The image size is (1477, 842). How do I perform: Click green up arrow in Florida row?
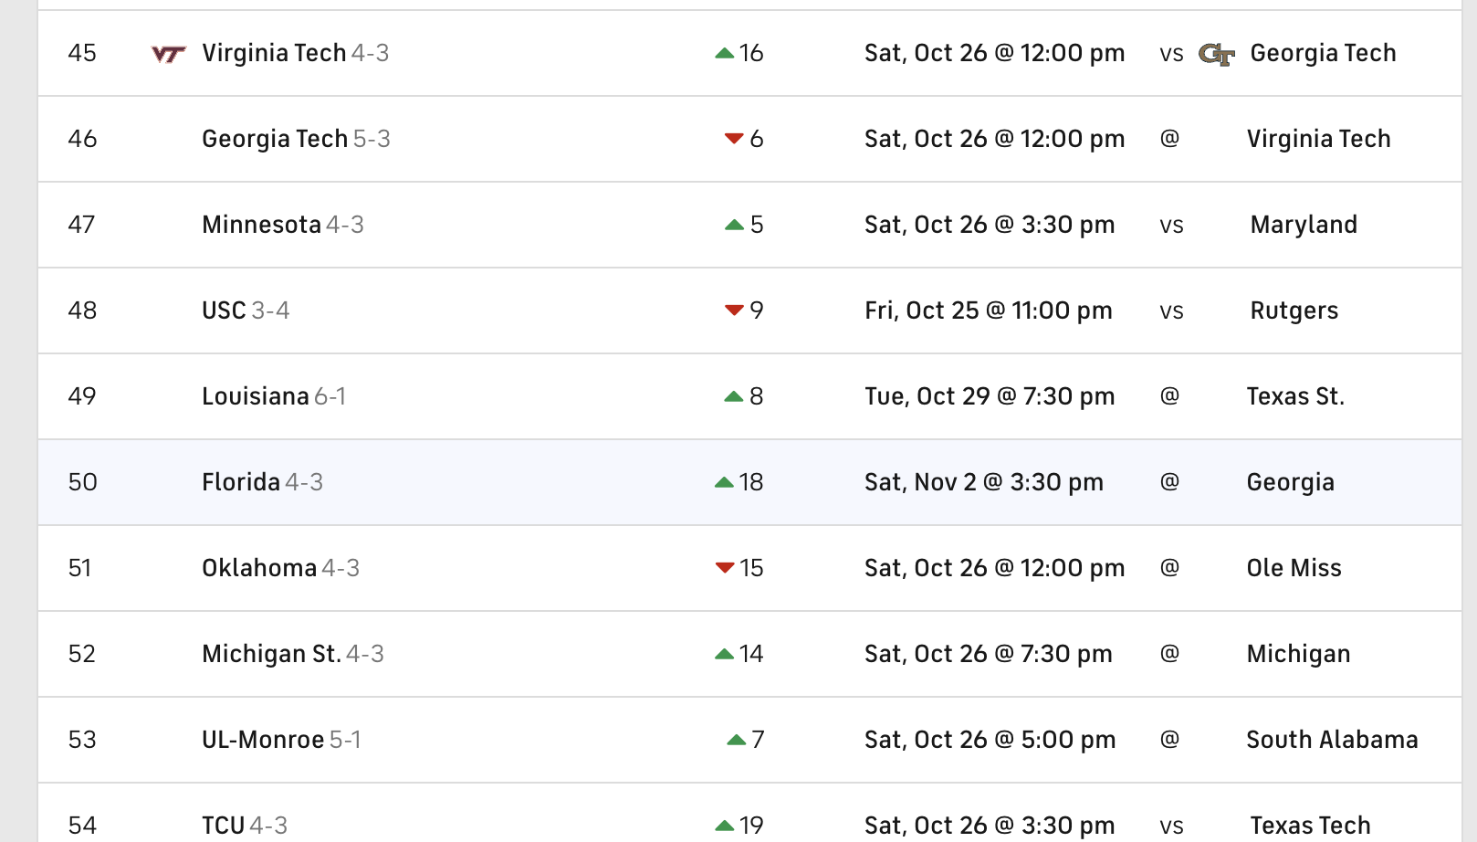click(x=725, y=482)
